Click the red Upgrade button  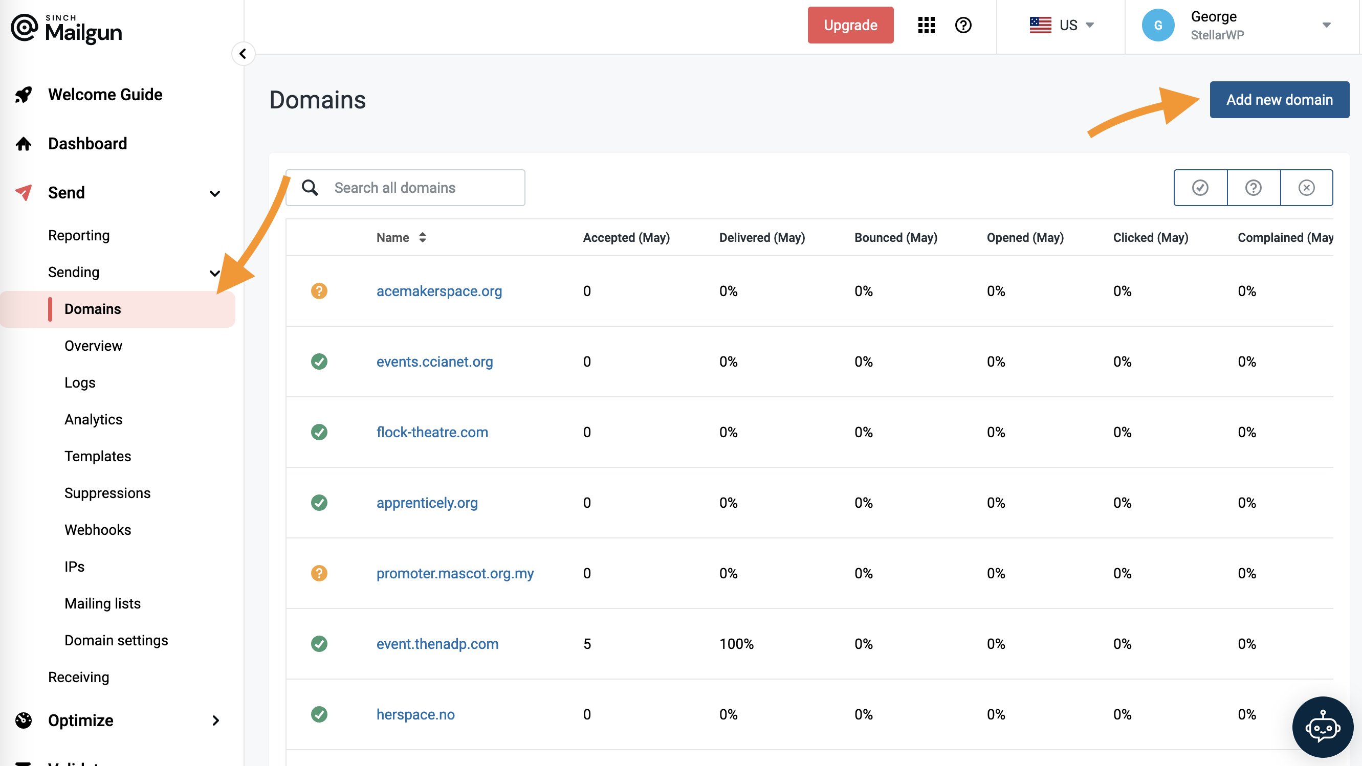click(850, 25)
